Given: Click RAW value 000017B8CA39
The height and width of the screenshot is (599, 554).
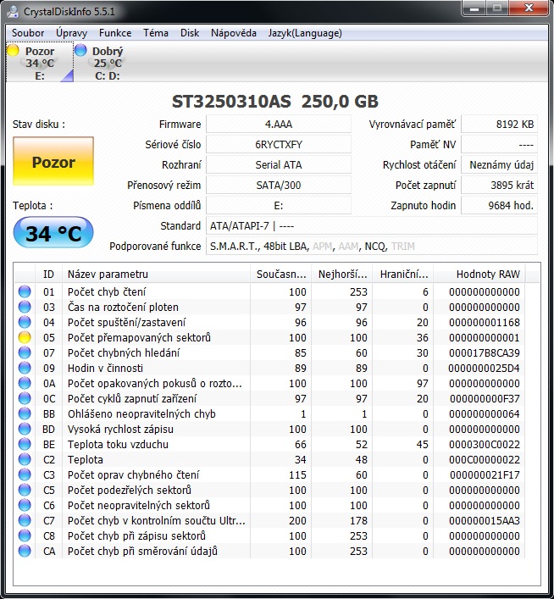Looking at the screenshot, I should click(x=484, y=353).
